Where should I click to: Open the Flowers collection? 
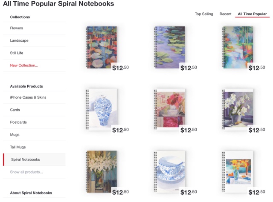(x=34, y=28)
